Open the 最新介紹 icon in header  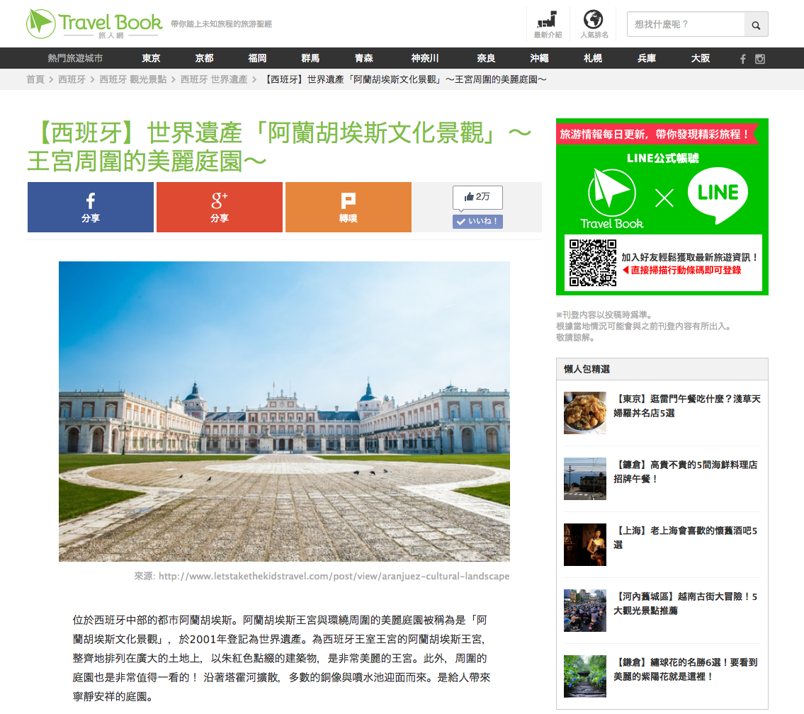pyautogui.click(x=548, y=24)
